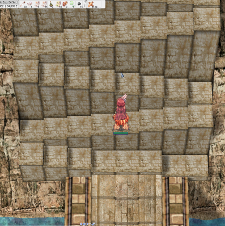Image resolution: width=225 pixels, height=226 pixels.
Task: Select the black stone item in hotbar
Action: [79, 4]
